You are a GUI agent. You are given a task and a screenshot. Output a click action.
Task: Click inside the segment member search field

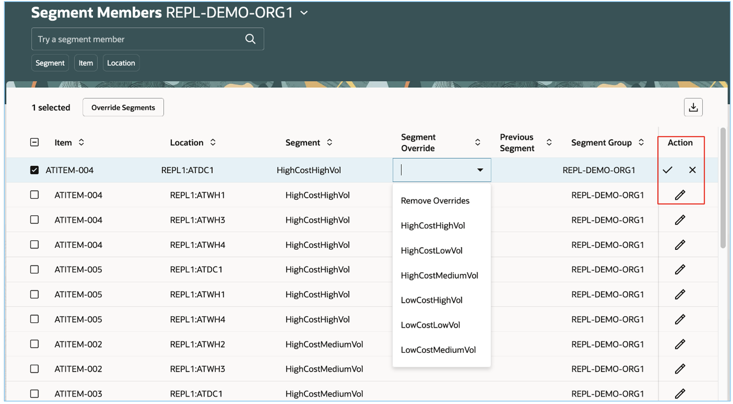click(133, 39)
